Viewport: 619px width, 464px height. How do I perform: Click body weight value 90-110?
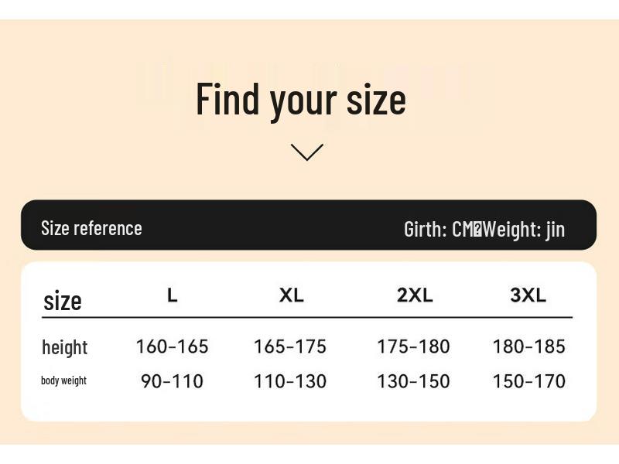172,381
